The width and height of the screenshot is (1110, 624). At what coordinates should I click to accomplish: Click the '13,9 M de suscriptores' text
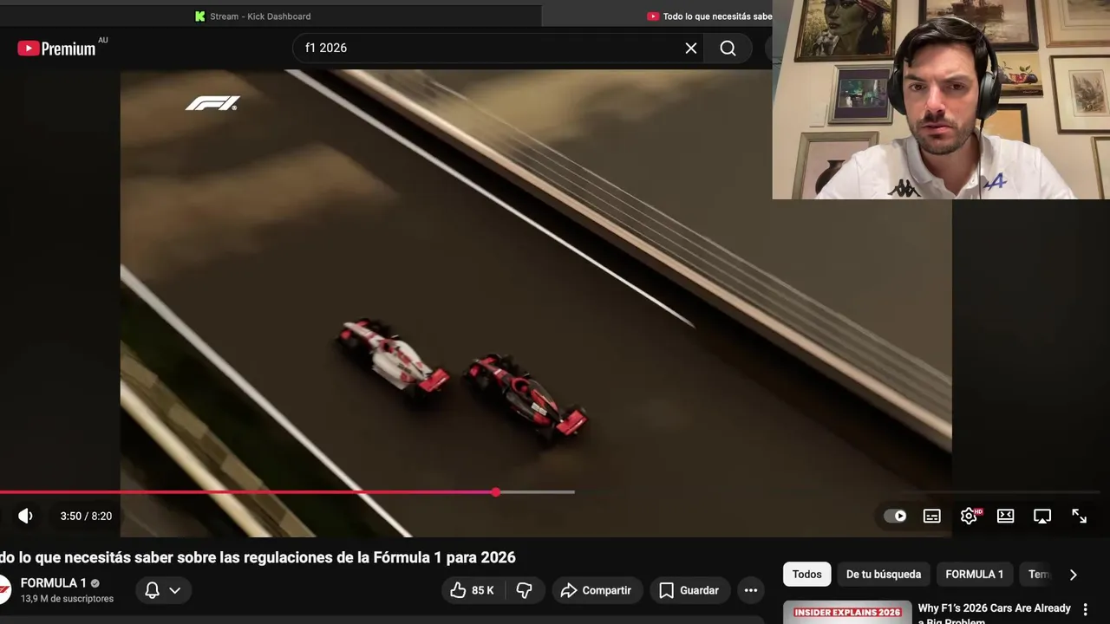67,599
